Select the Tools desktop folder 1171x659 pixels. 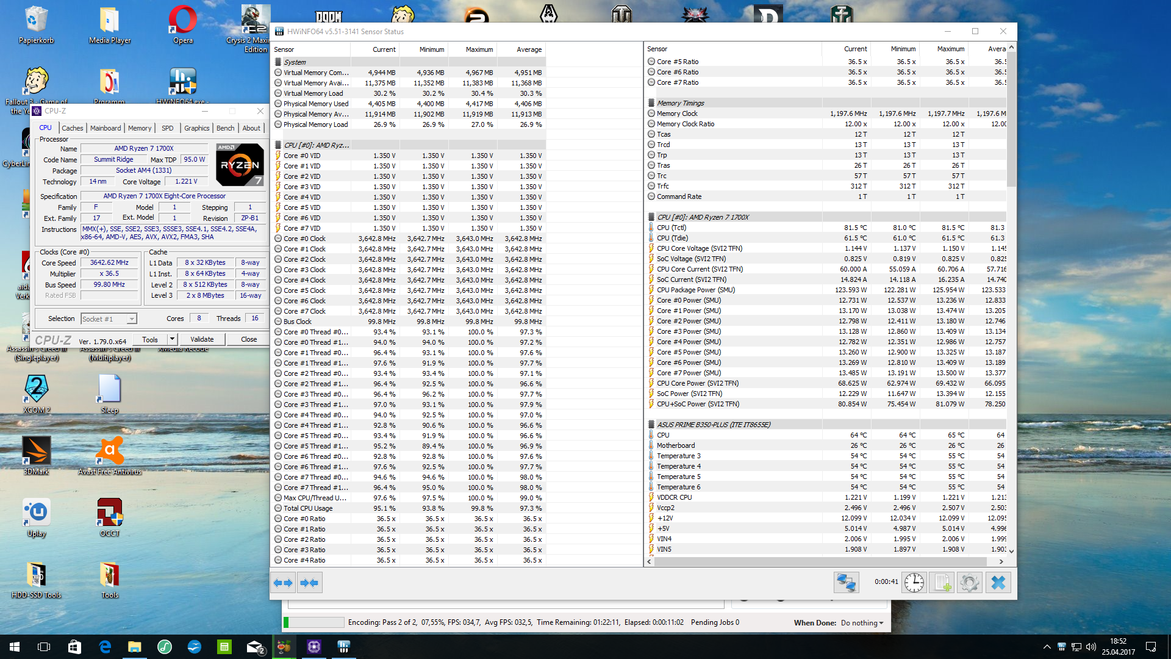tap(110, 580)
